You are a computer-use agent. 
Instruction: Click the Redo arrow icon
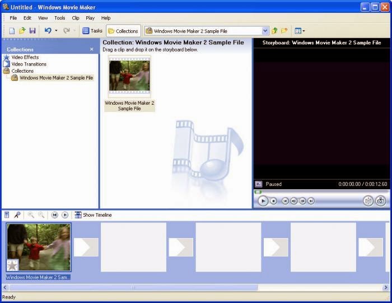pos(67,31)
